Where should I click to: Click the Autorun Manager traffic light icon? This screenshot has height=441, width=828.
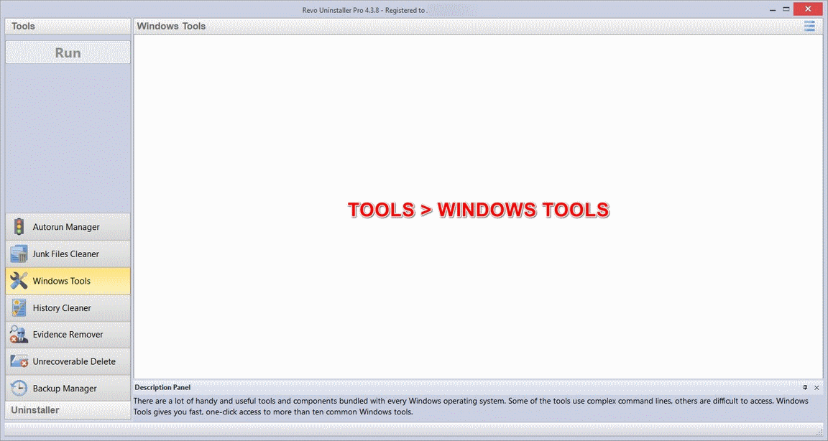19,227
